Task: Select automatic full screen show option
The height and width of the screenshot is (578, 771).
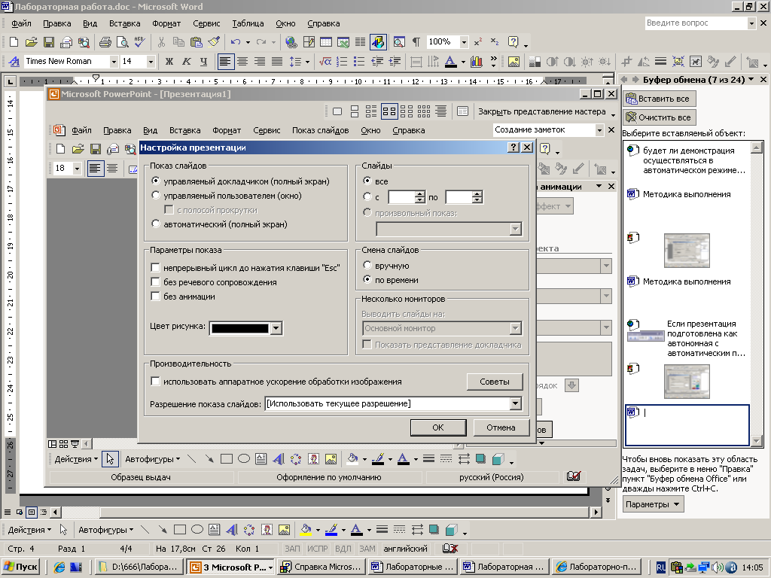Action: click(156, 224)
